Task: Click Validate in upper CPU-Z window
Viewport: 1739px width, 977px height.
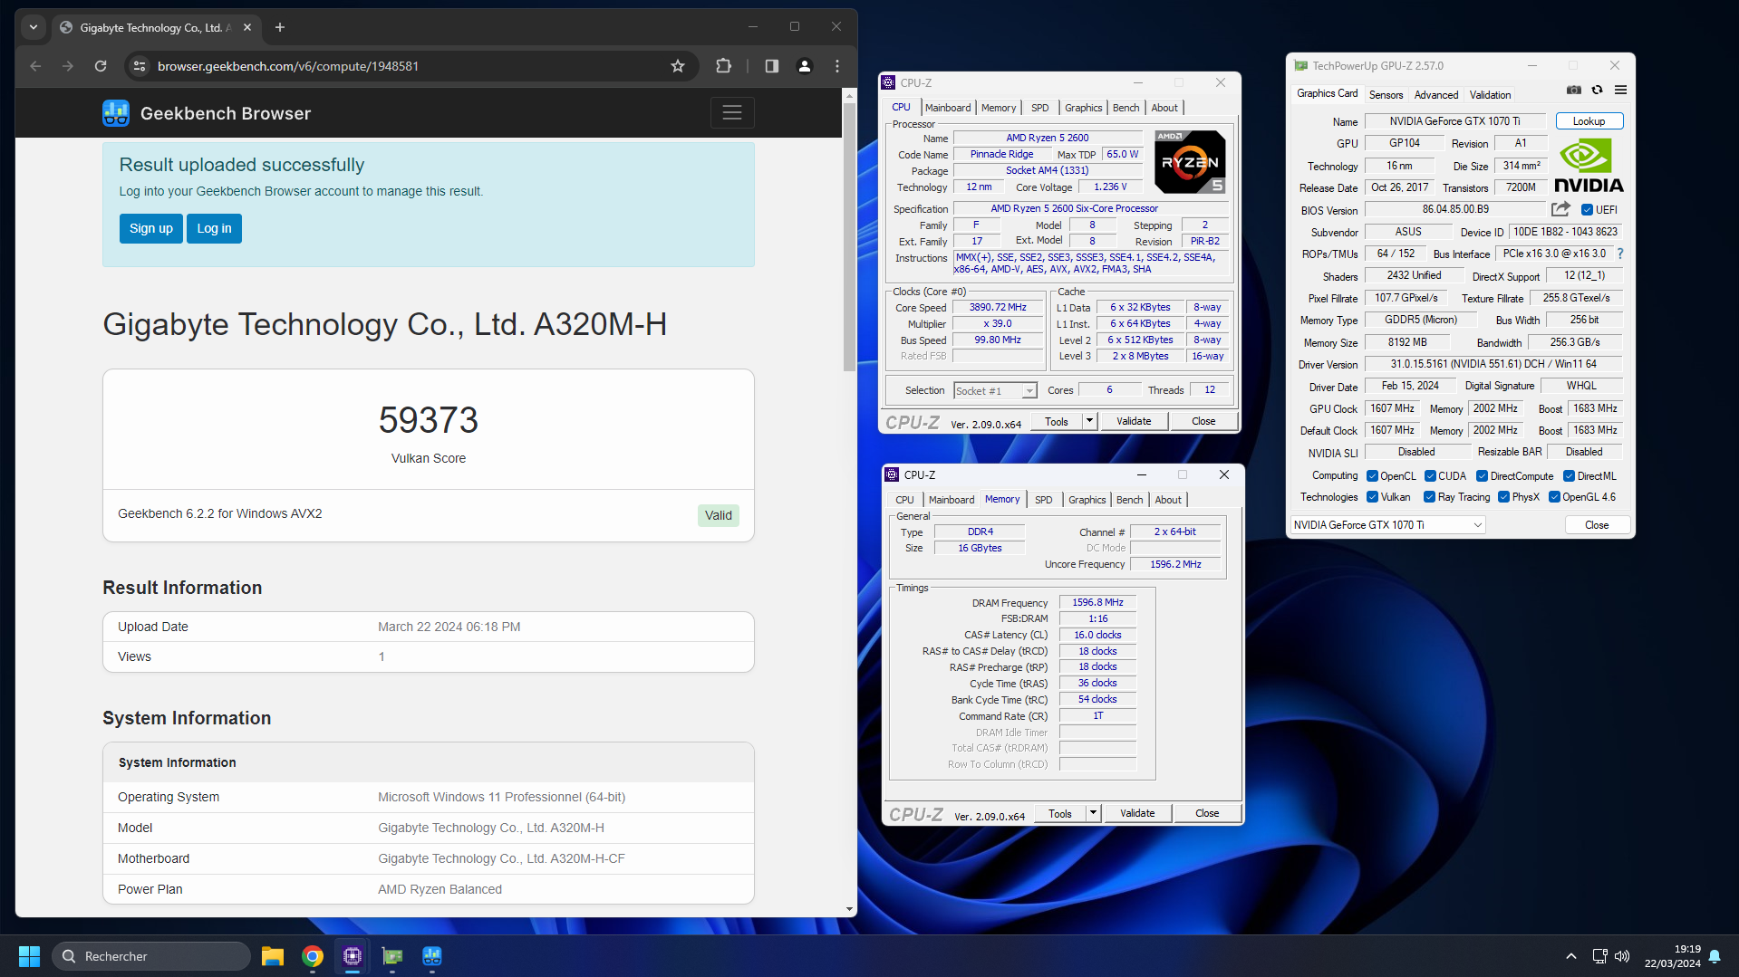Action: coord(1134,421)
